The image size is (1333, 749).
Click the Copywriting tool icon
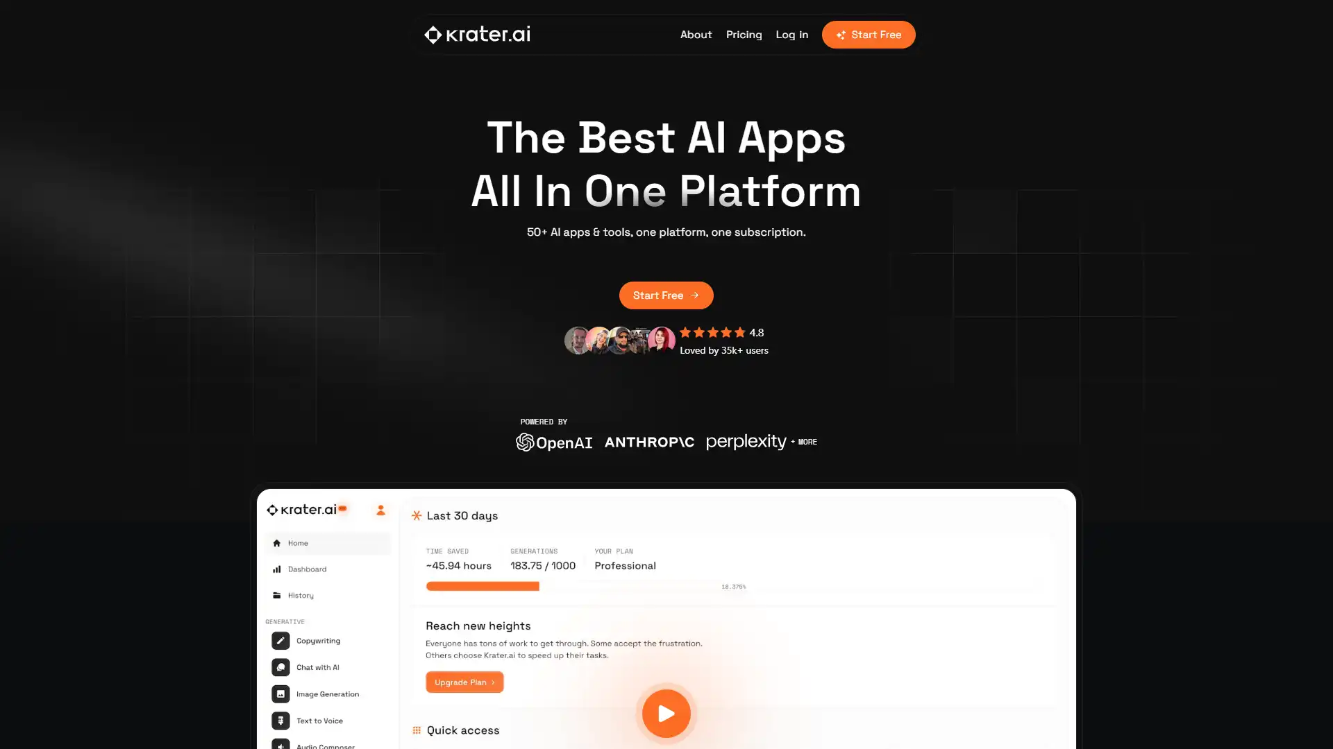point(281,640)
